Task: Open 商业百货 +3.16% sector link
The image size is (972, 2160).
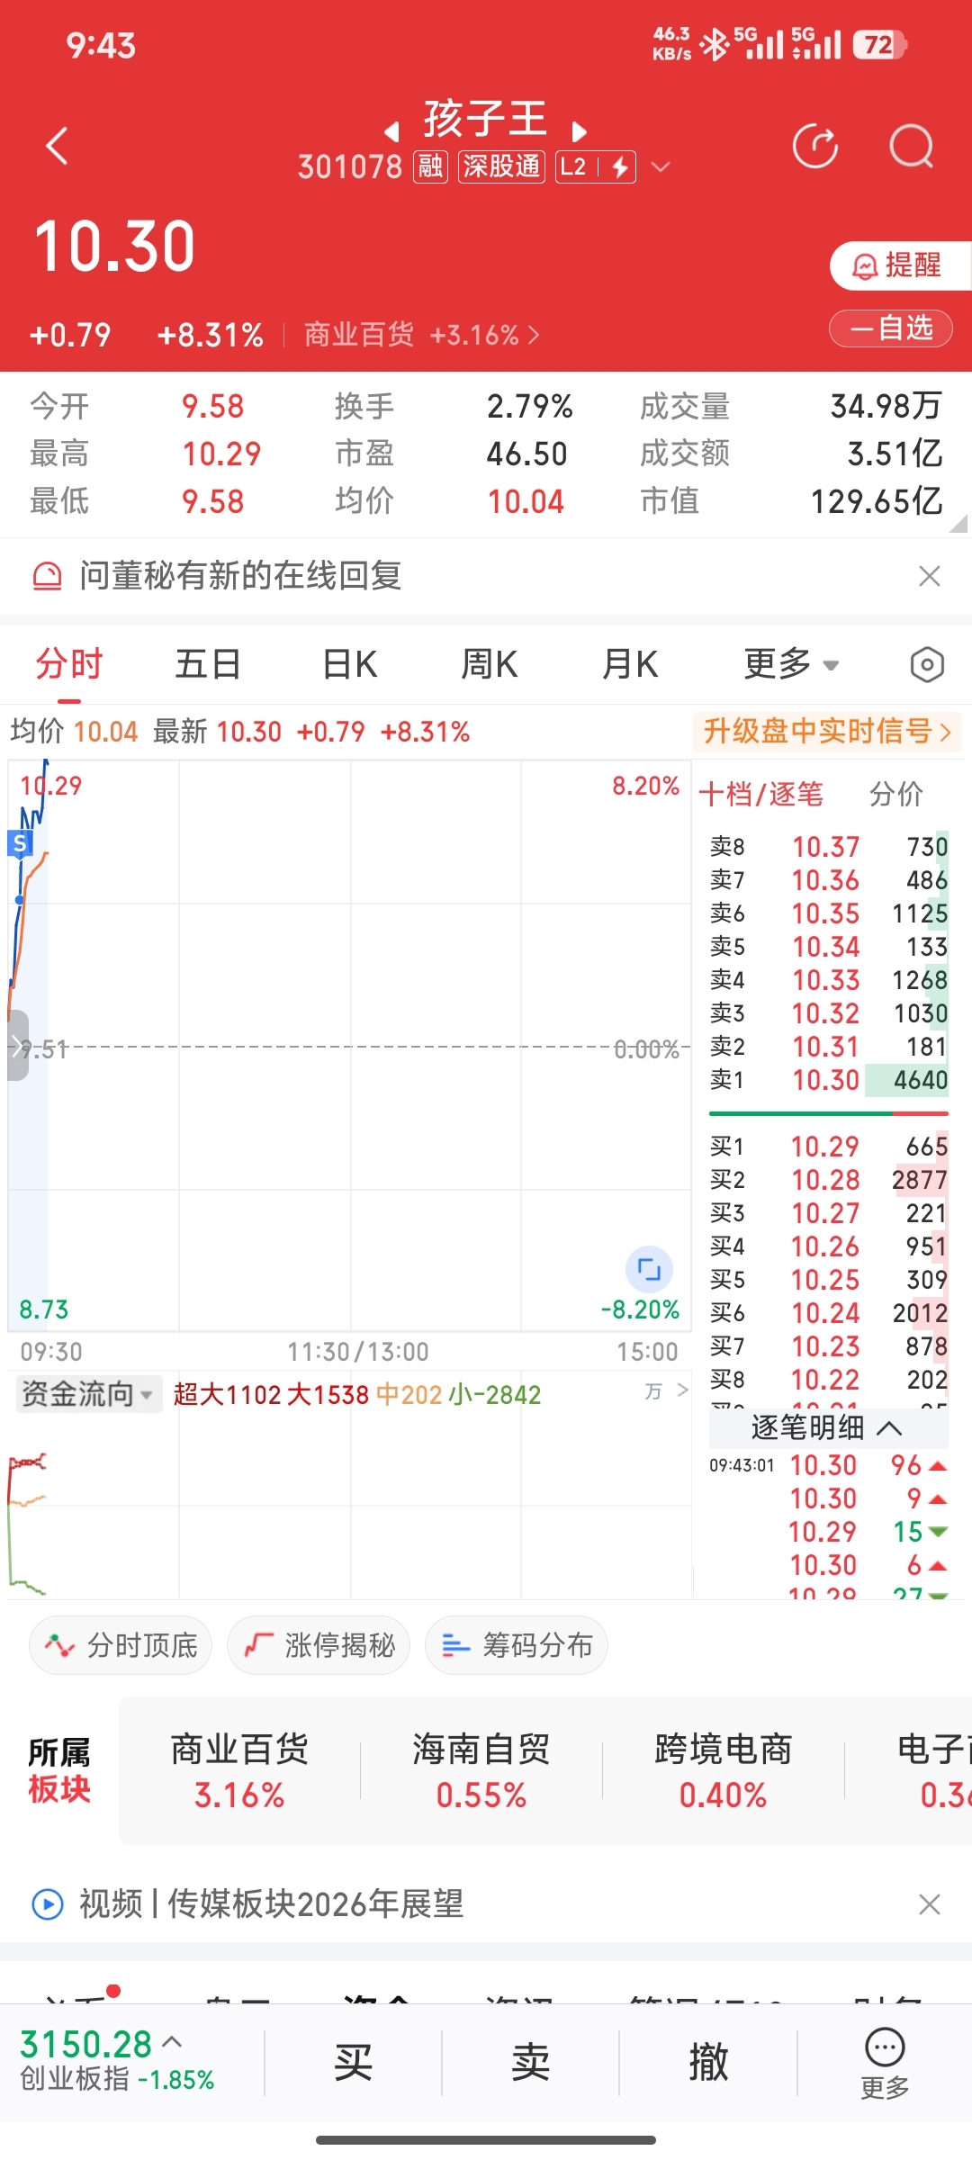Action: 422,335
